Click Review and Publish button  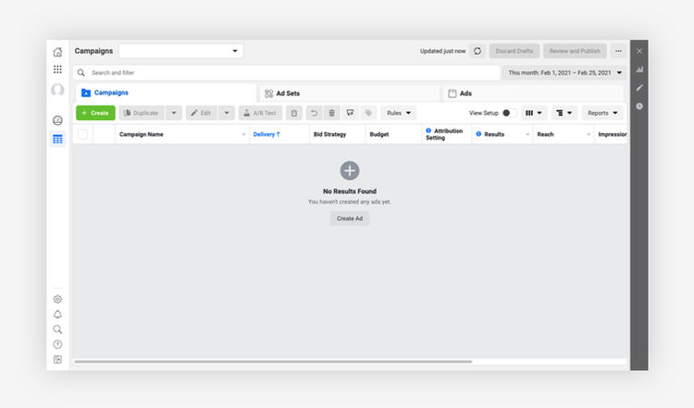tap(575, 51)
